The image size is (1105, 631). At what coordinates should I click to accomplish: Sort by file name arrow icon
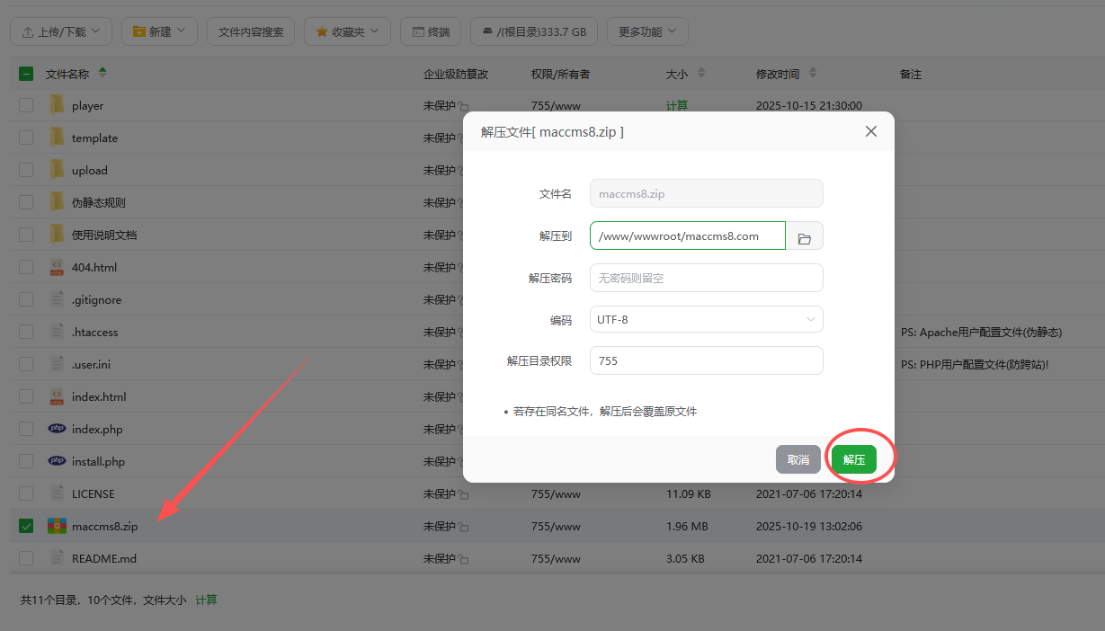tap(102, 74)
